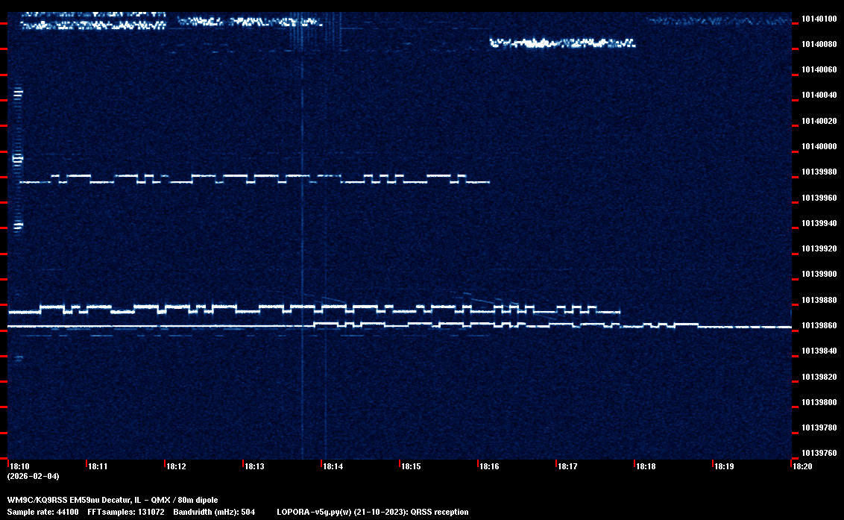Click the 10140100 frequency label

click(x=818, y=19)
